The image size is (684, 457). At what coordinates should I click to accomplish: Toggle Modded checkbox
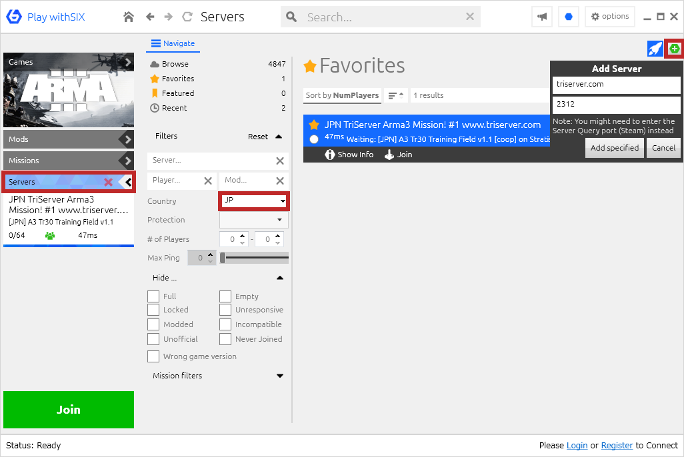(x=153, y=324)
